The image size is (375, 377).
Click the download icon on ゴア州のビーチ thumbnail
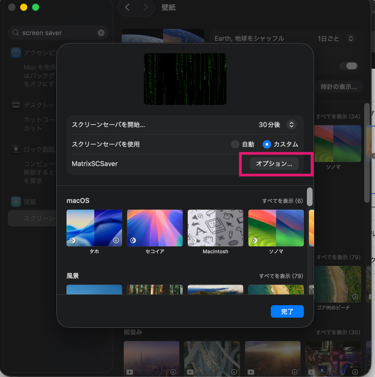355,297
